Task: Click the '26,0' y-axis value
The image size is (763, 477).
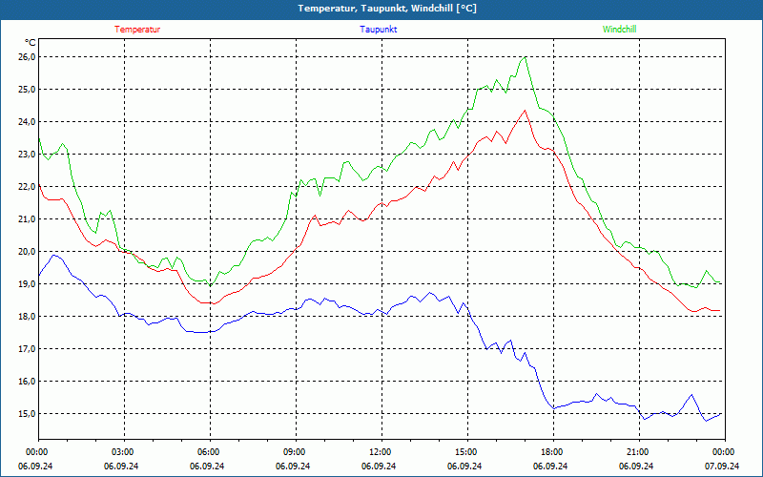Action: 28,57
